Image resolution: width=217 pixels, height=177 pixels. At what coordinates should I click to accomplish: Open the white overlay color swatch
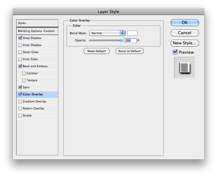pos(133,33)
